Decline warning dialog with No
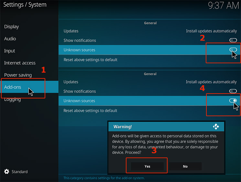The height and width of the screenshot is (182, 241). point(185,167)
